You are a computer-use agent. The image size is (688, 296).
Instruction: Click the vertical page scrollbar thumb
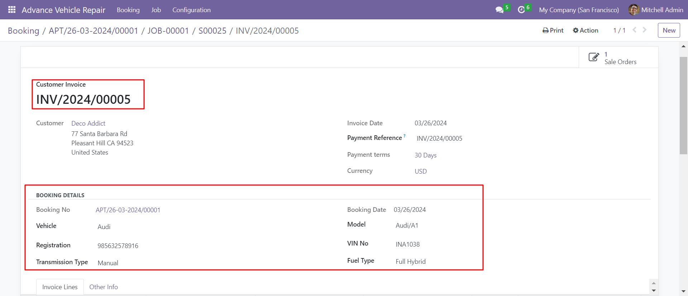click(x=683, y=106)
